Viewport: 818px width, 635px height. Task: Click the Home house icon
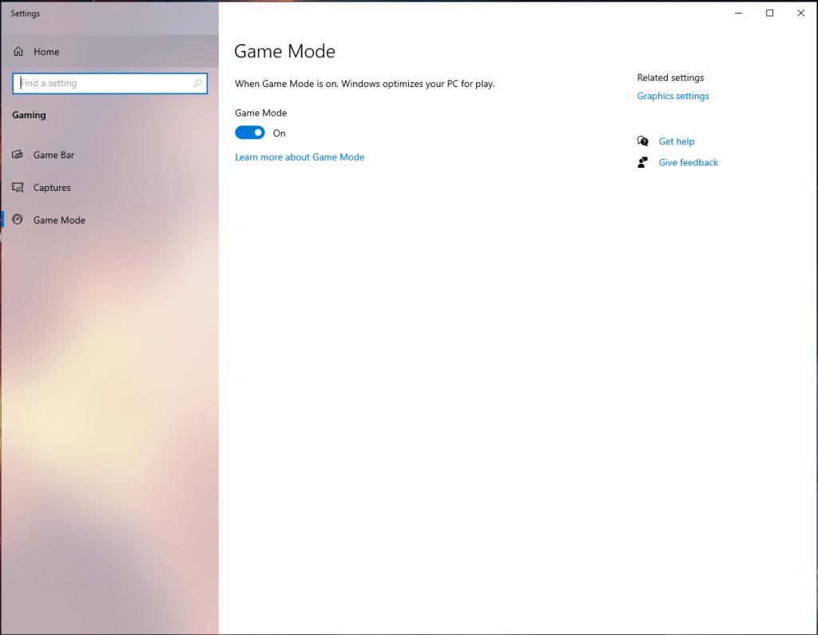[18, 52]
